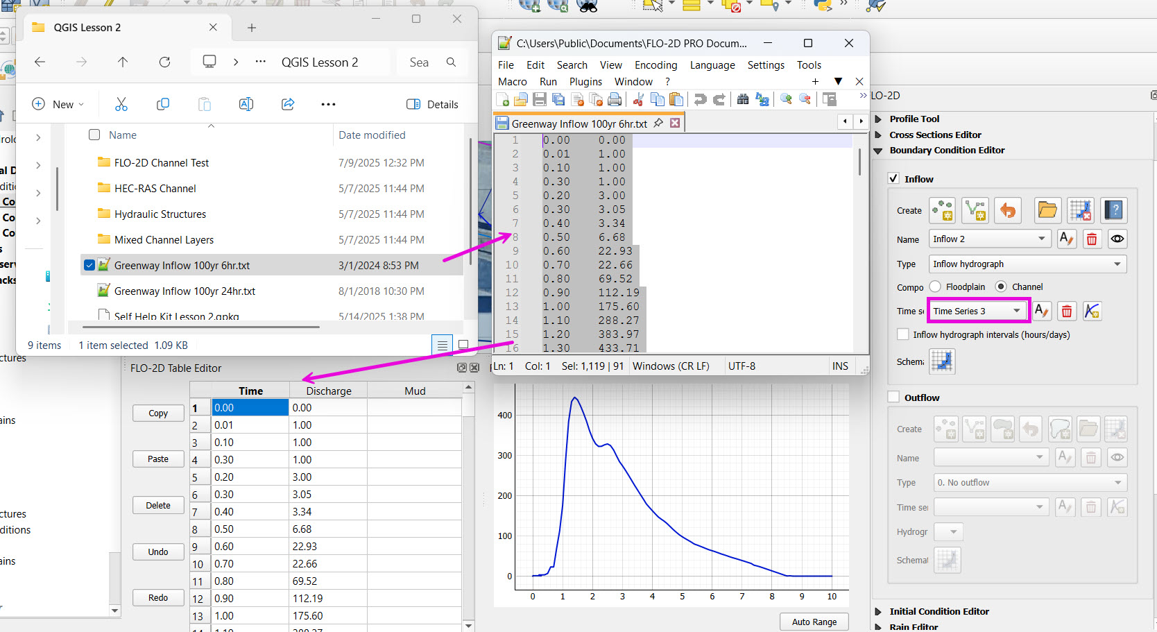This screenshot has height=632, width=1157.
Task: Enable inflow hydrograph intervals checkbox
Action: click(x=903, y=334)
